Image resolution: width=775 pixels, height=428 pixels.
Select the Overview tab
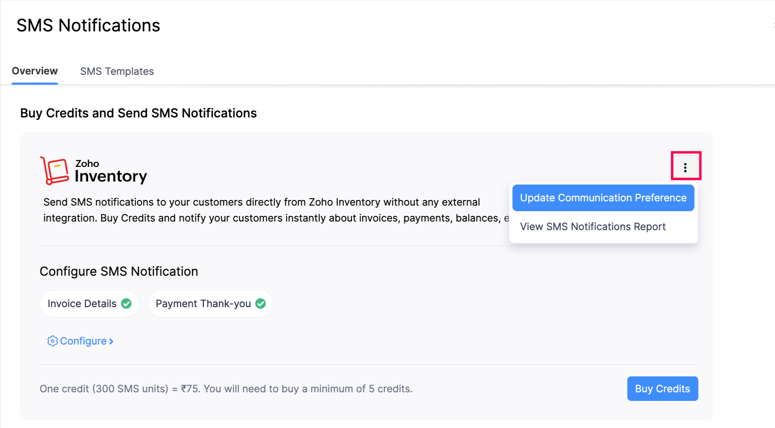34,71
